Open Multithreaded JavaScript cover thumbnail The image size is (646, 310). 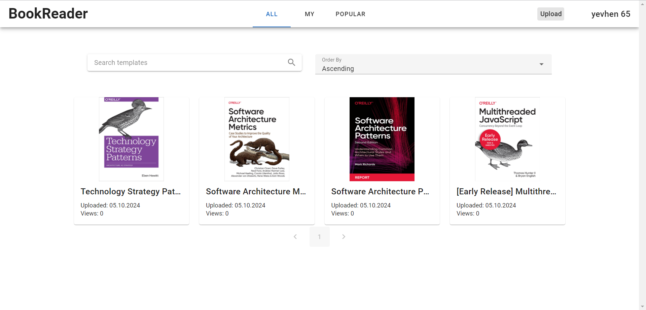coord(507,139)
